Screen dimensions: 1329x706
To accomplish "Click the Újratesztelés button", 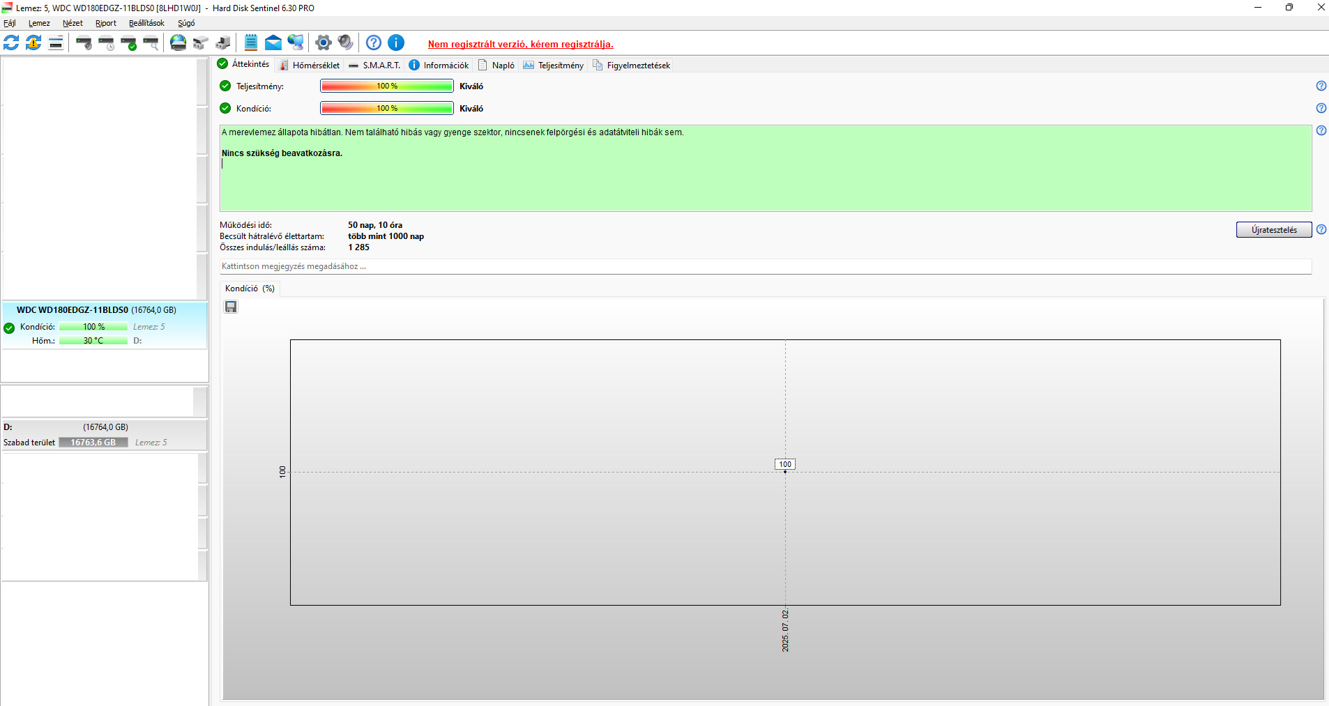I will point(1274,230).
